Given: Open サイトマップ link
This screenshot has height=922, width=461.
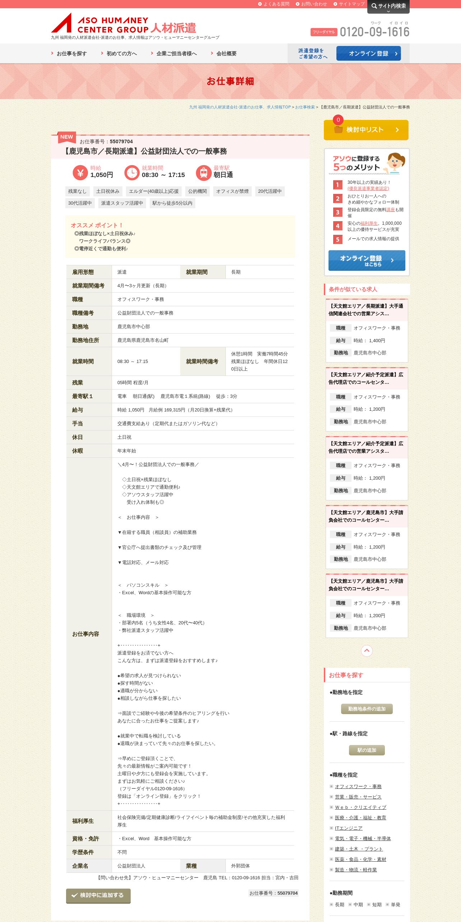Looking at the screenshot, I should coord(349,4).
